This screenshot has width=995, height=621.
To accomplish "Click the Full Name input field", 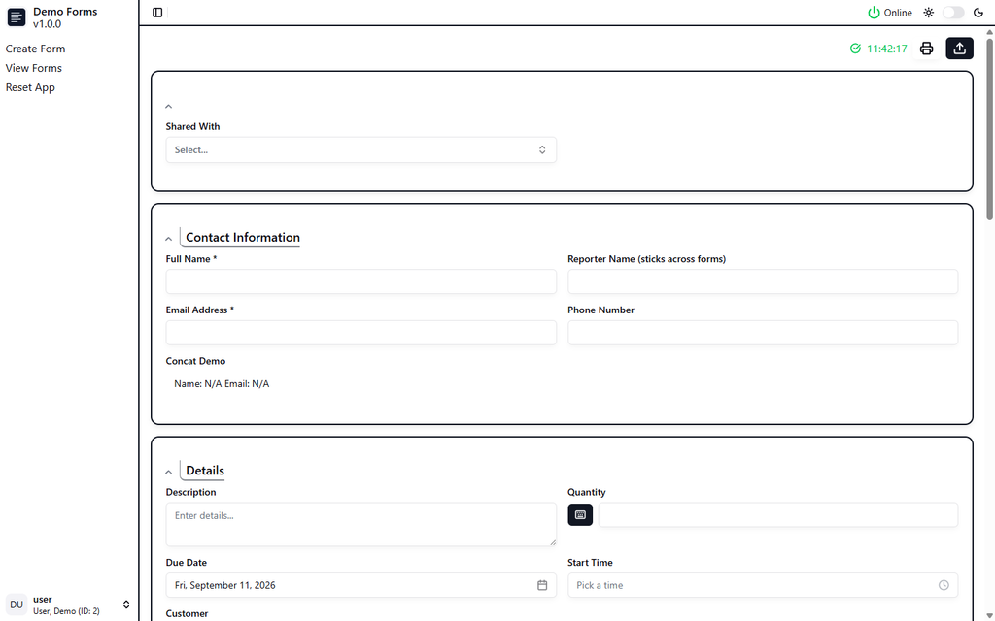I will (361, 282).
